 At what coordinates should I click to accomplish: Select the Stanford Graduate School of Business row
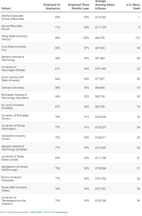click(71, 17)
